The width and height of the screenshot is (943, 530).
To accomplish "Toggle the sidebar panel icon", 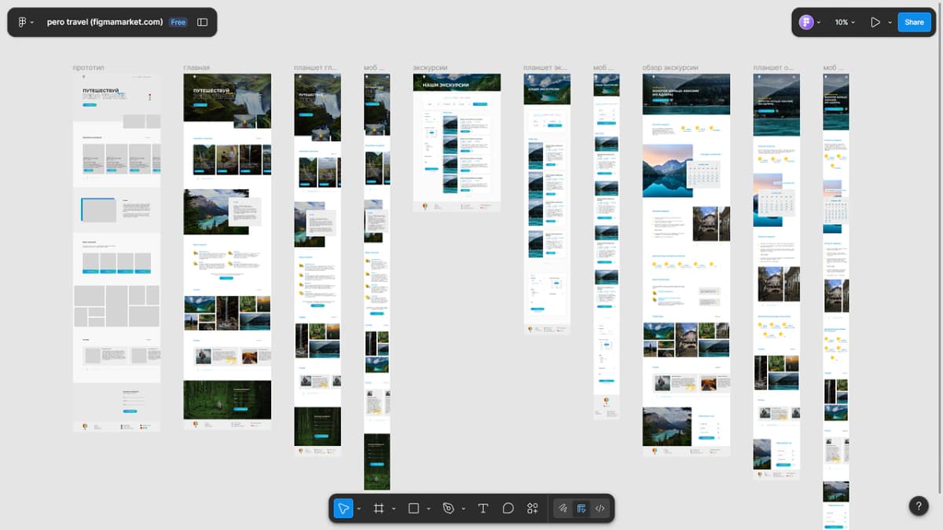I will (x=203, y=22).
